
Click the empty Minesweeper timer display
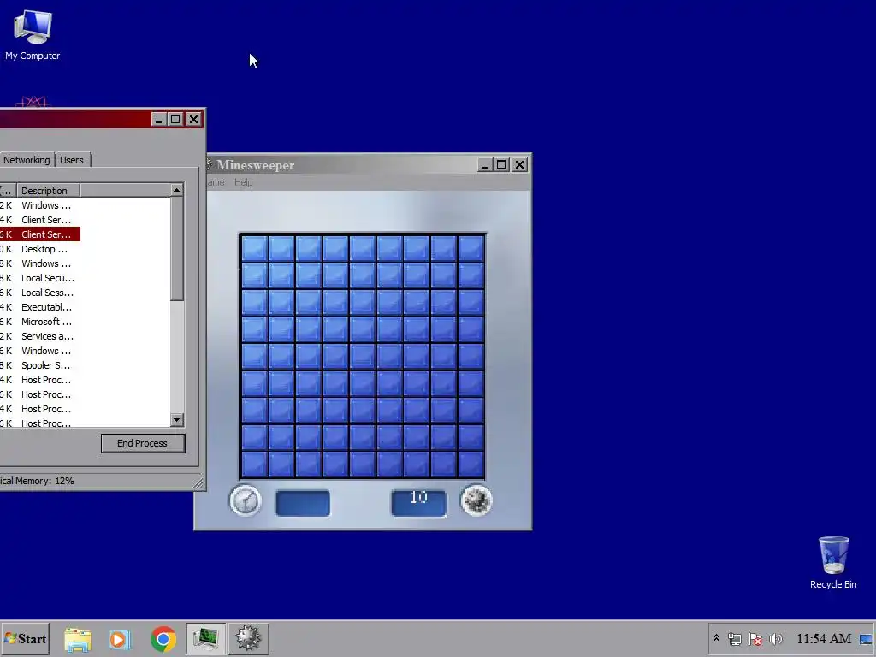point(303,503)
